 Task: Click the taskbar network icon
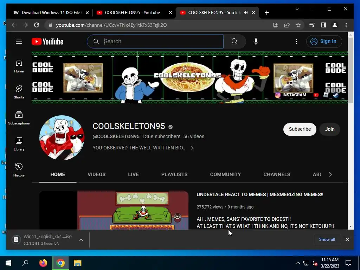(x=306, y=263)
